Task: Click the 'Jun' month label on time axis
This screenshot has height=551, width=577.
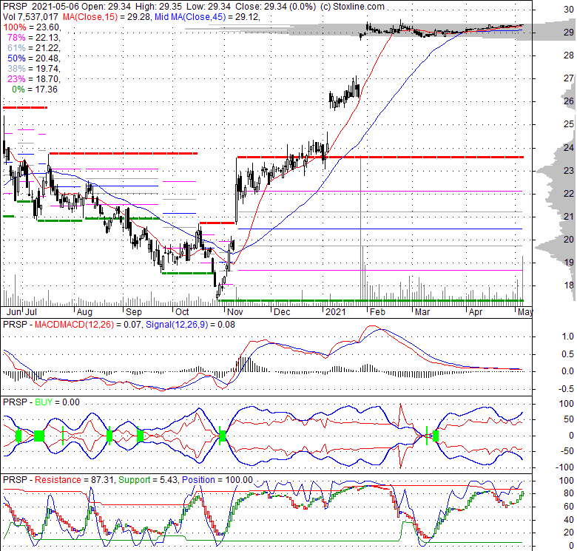Action: (14, 312)
